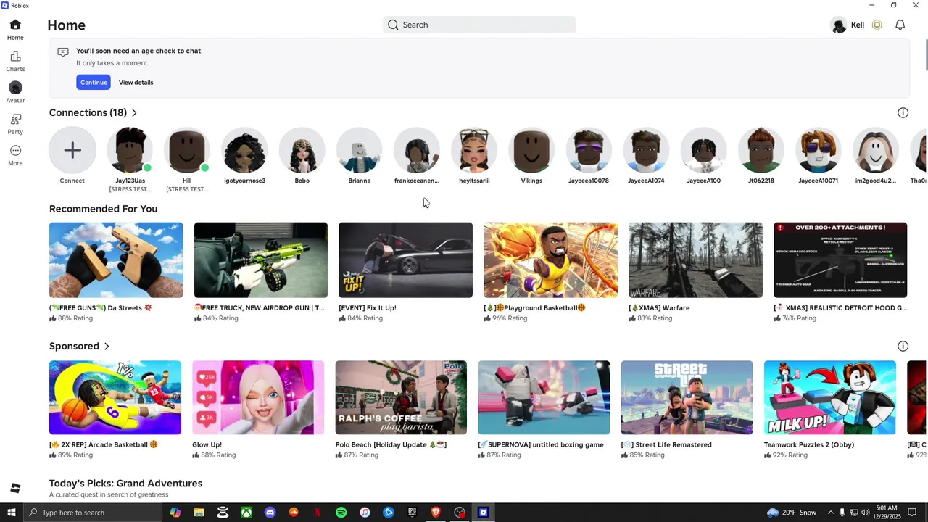This screenshot has width=928, height=522.
Task: Click the Continue age check button
Action: tap(94, 82)
